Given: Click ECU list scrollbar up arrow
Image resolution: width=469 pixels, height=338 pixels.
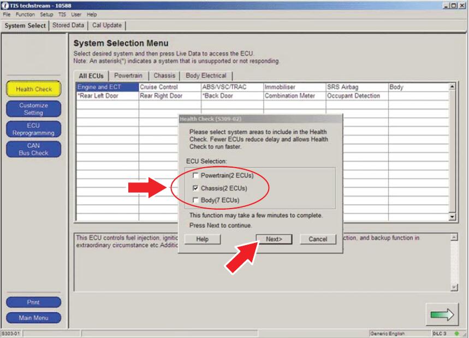Looking at the screenshot, I should pos(452,87).
